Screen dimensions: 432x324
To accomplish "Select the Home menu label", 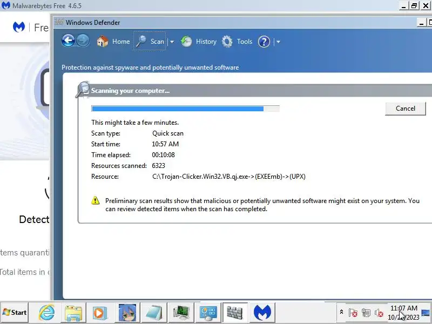I will point(121,42).
